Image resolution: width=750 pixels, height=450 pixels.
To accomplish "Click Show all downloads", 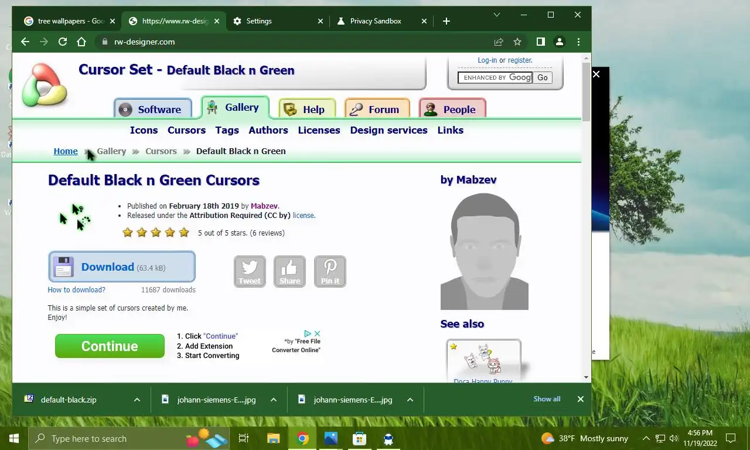I will [547, 399].
